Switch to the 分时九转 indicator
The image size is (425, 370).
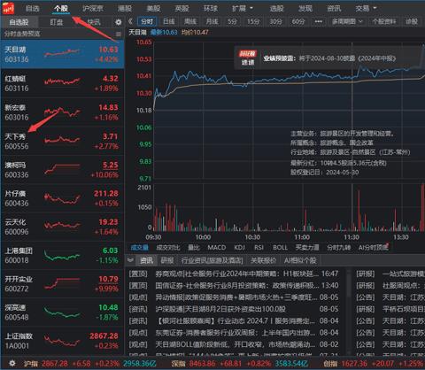(338, 248)
